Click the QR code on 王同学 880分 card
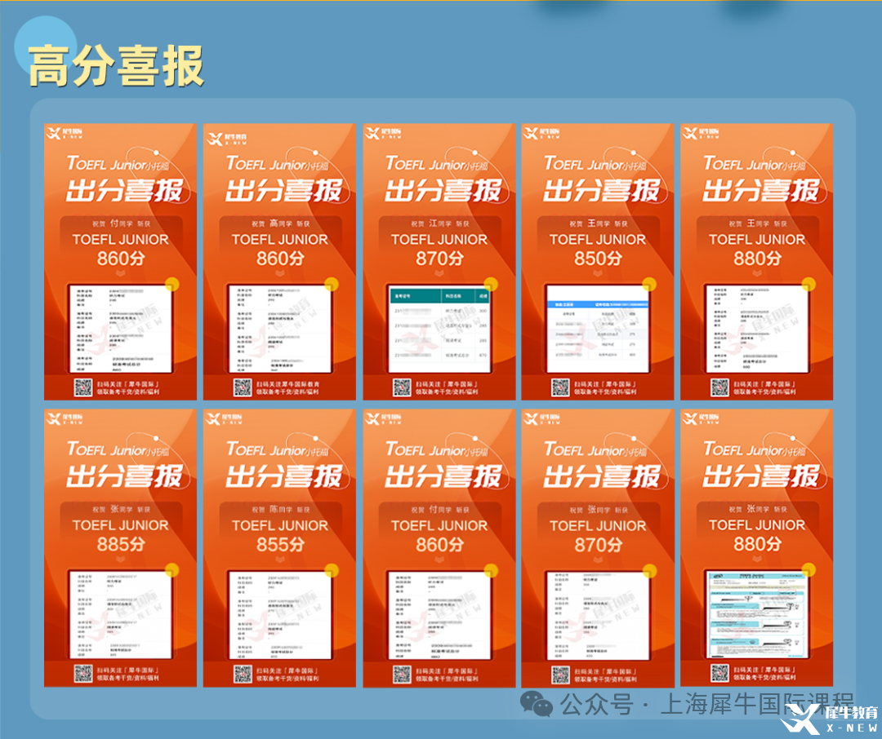Screen dimensions: 882x739 click(719, 387)
